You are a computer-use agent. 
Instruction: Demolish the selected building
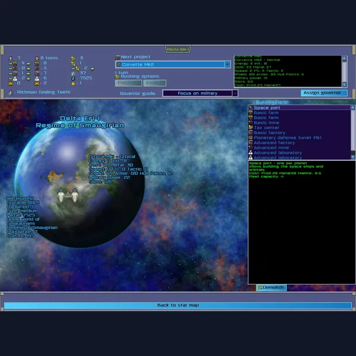(271, 288)
